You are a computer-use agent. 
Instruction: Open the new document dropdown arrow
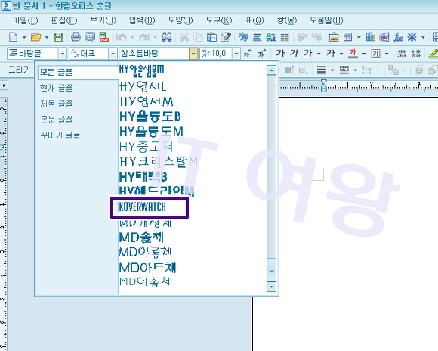24,37
